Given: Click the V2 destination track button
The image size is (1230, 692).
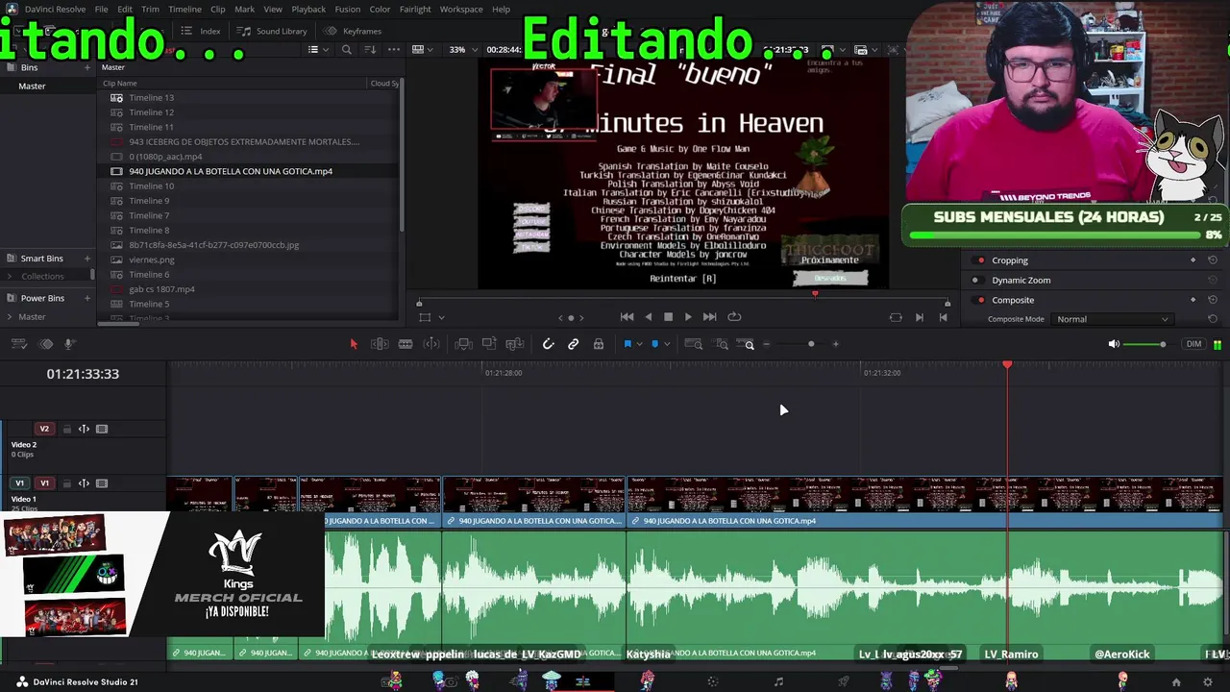Looking at the screenshot, I should point(44,429).
